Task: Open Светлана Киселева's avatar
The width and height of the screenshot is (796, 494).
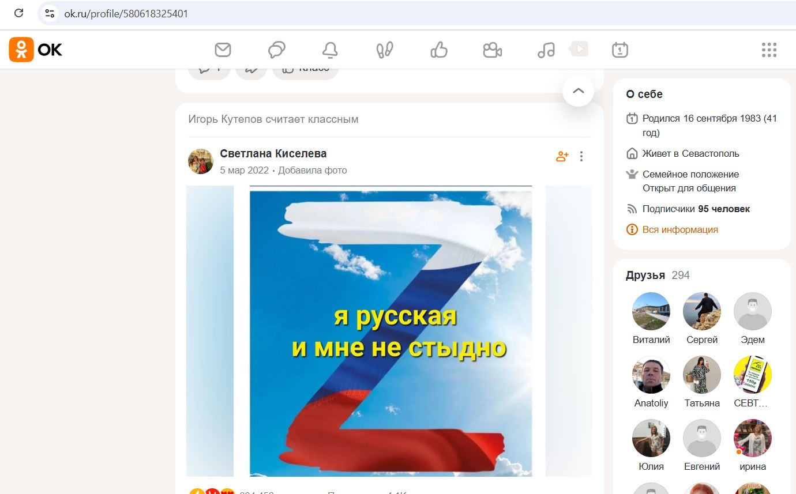Action: pyautogui.click(x=201, y=161)
